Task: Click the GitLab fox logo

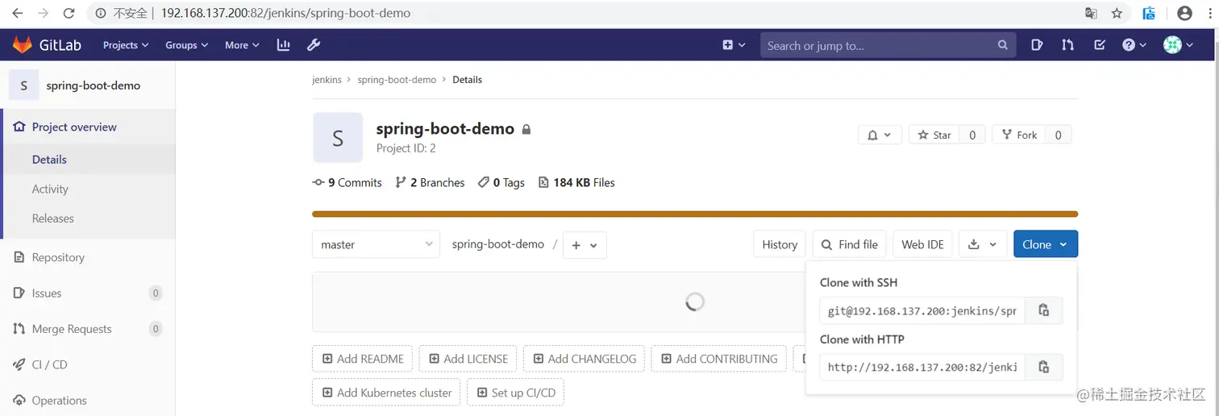Action: pyautogui.click(x=23, y=45)
